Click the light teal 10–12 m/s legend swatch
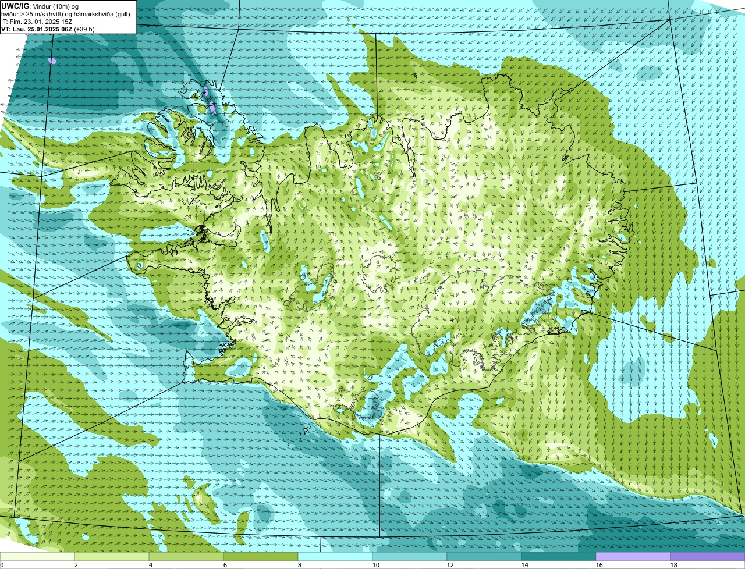The height and width of the screenshot is (569, 745). [410, 556]
